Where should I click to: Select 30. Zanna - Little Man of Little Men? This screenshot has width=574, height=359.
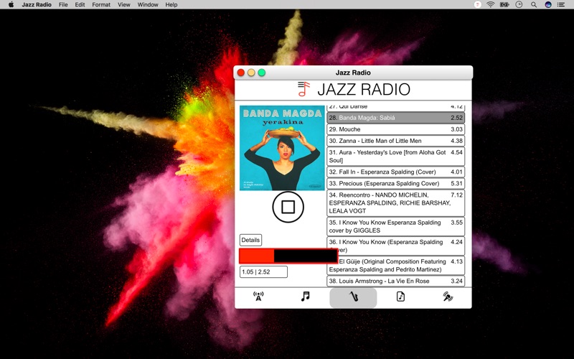(396, 141)
